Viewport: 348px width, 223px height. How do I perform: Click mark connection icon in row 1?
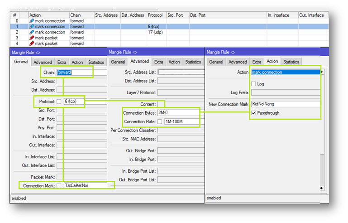pyautogui.click(x=32, y=26)
